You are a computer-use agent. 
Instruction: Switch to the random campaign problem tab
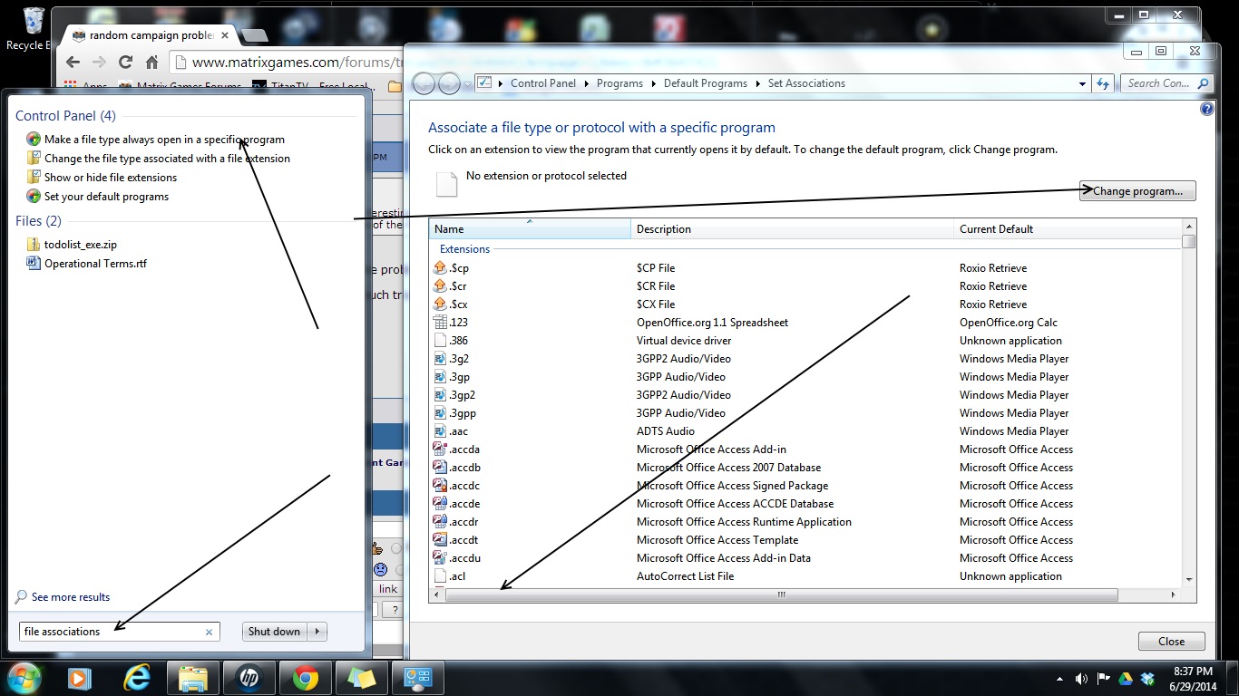click(151, 35)
